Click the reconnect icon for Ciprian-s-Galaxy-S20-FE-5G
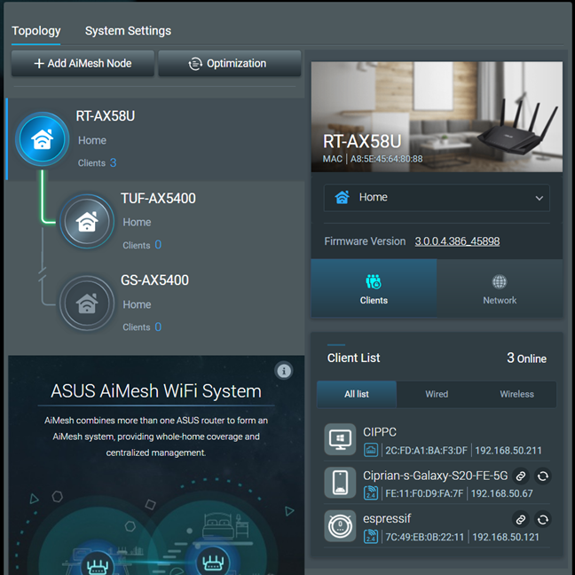This screenshot has width=575, height=575. (543, 477)
